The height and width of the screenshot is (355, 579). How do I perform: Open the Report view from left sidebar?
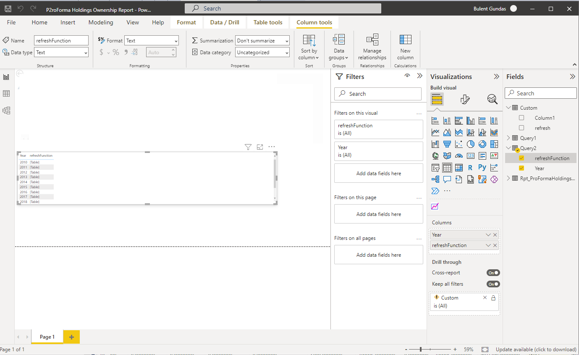tap(6, 77)
